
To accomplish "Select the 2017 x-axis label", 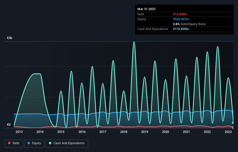I will pyautogui.click(x=103, y=132).
